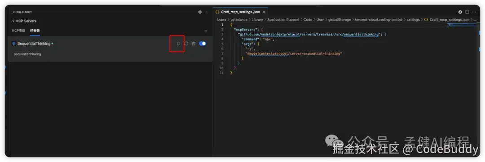Split the editor layout

[467, 12]
